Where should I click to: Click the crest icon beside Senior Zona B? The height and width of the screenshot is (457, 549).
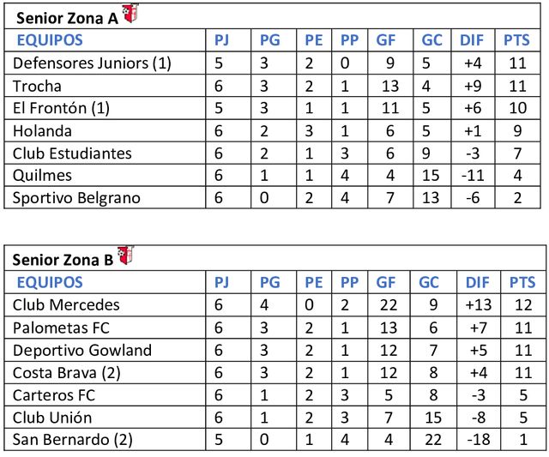click(127, 255)
